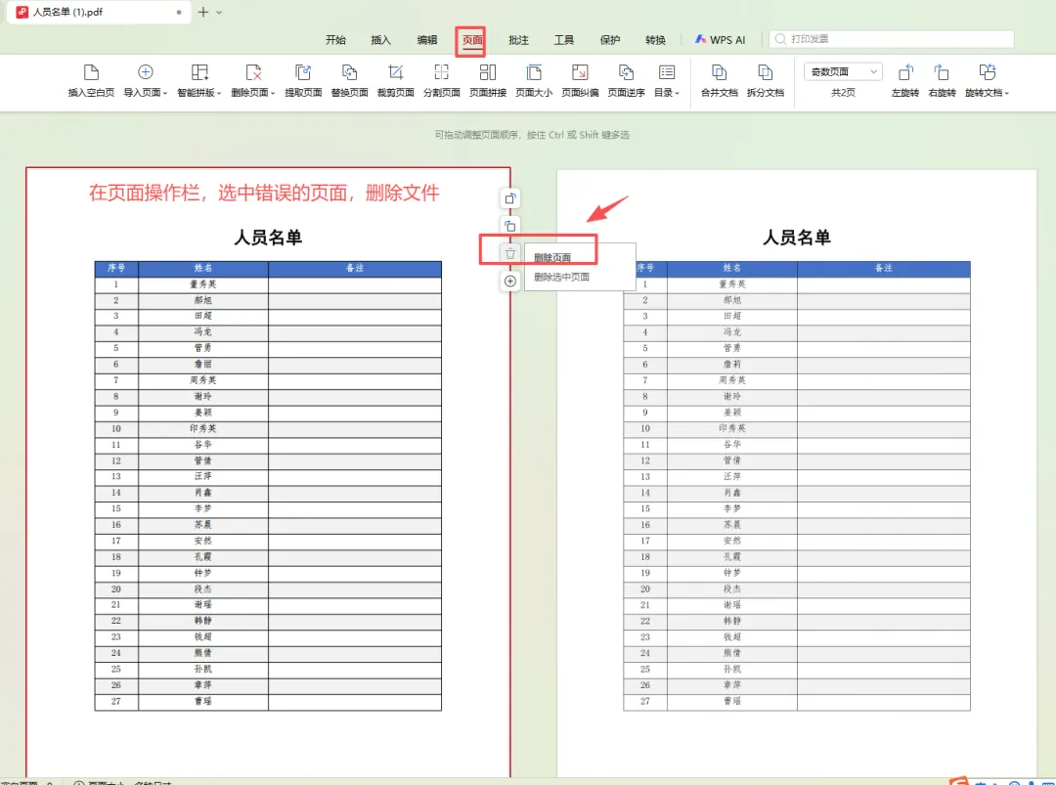1056x785 pixels.
Task: Click the 拆分文档 split document icon
Action: 765,72
